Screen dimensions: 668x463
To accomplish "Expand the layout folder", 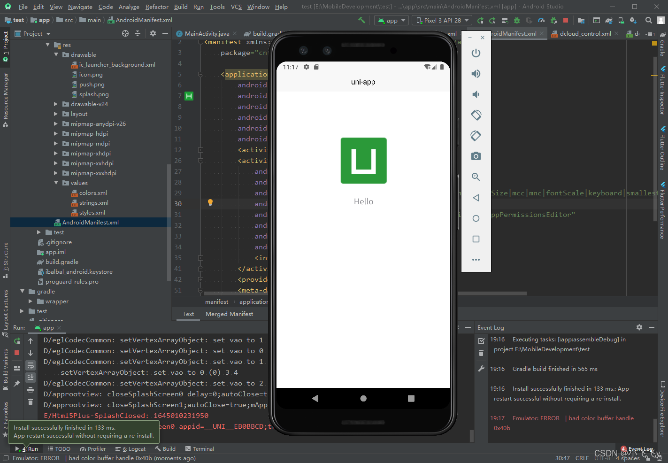I will point(56,114).
